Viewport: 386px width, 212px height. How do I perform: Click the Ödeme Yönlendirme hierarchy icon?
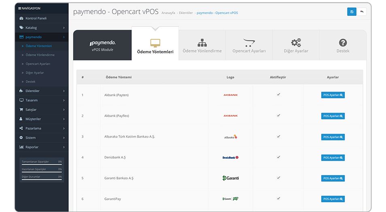pos(202,42)
